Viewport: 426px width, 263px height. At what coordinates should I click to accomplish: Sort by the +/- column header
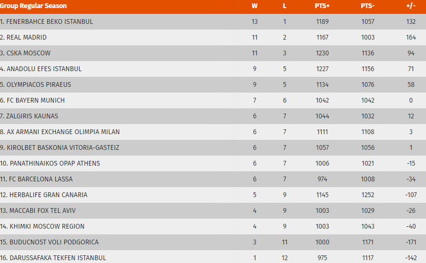pos(411,6)
